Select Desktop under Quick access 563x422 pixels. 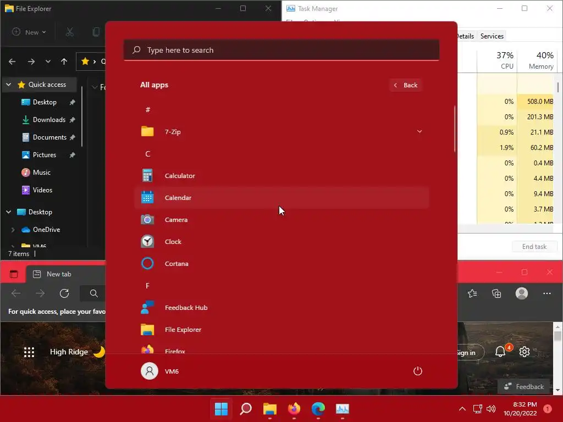(x=45, y=102)
